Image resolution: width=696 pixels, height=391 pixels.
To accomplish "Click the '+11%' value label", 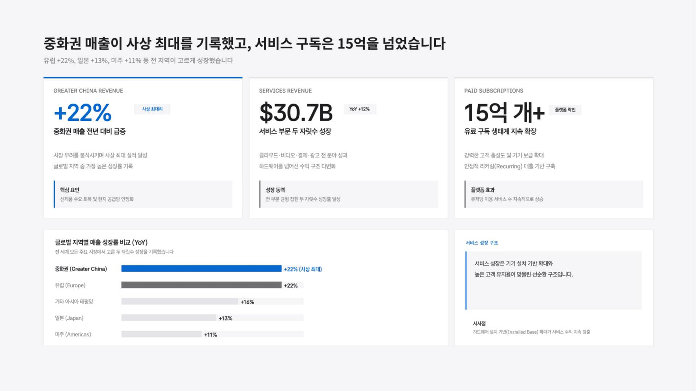I will tap(211, 335).
